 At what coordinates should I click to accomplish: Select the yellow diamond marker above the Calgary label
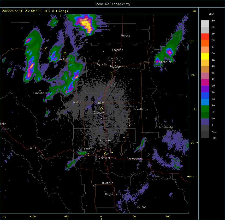click(x=106, y=154)
